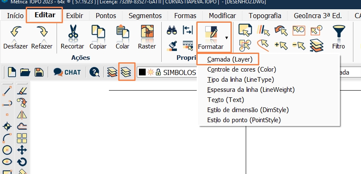
Task: Click the save diskette icon
Action: pyautogui.click(x=39, y=72)
